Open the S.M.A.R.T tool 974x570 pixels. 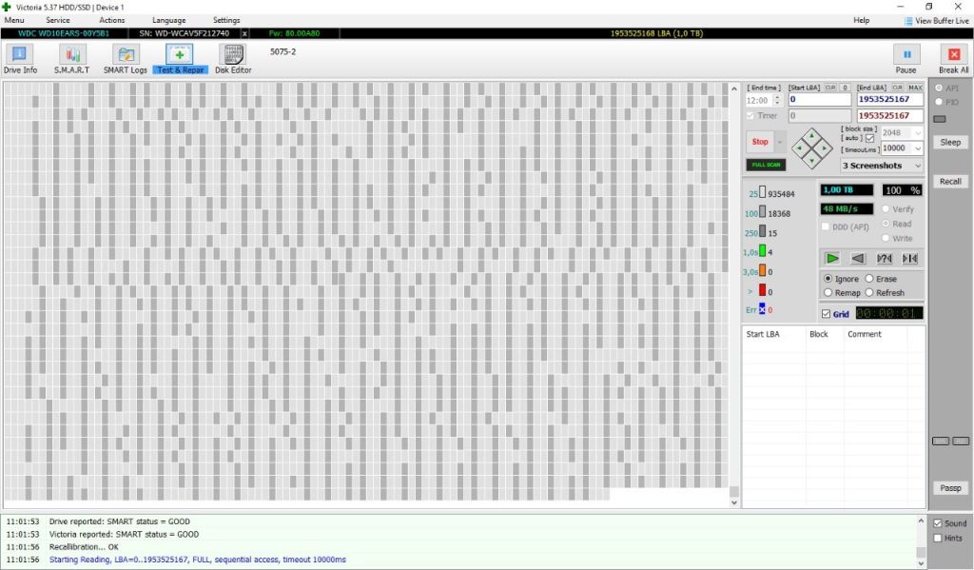71,59
